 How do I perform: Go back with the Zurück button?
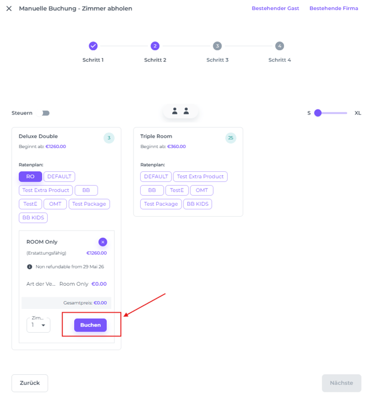point(30,383)
